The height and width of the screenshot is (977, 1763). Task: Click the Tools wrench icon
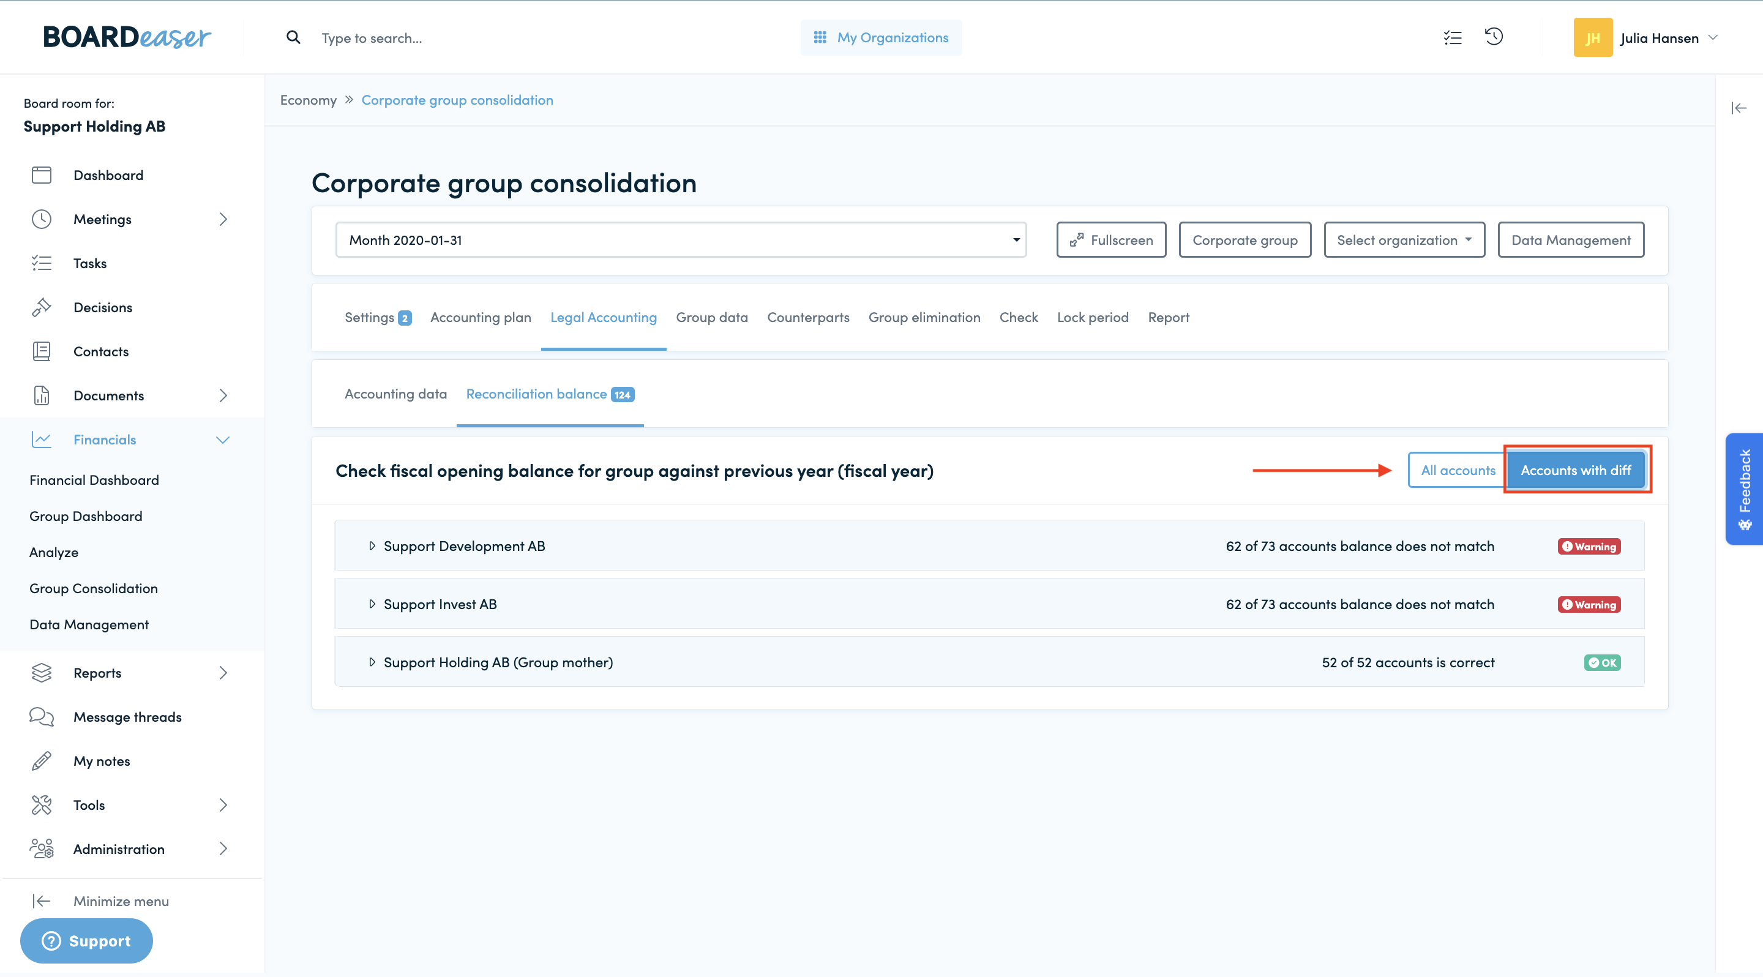tap(41, 804)
